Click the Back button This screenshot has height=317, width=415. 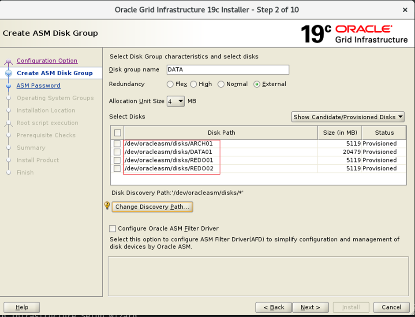[x=274, y=307]
